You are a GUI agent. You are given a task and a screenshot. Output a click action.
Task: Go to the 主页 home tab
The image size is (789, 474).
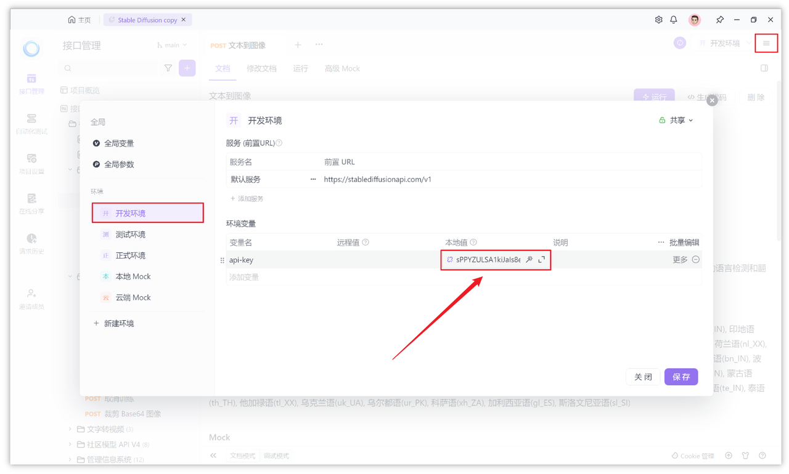80,20
